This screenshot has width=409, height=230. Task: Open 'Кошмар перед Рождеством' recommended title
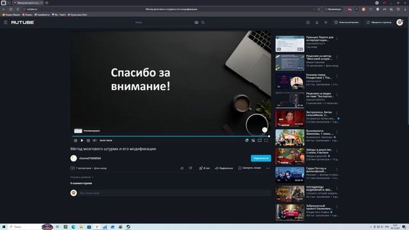point(319,76)
